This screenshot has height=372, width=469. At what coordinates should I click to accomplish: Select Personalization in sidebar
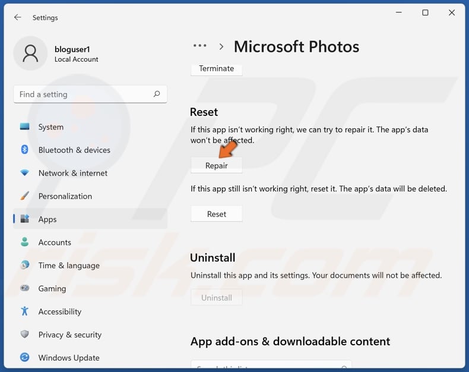coord(65,196)
